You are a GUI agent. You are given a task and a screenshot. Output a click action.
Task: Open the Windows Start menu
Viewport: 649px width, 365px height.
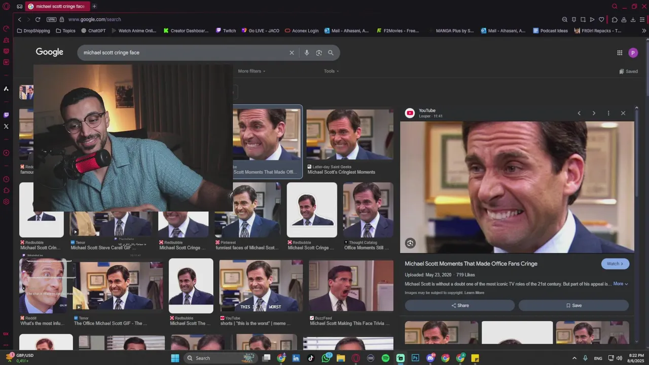point(175,358)
